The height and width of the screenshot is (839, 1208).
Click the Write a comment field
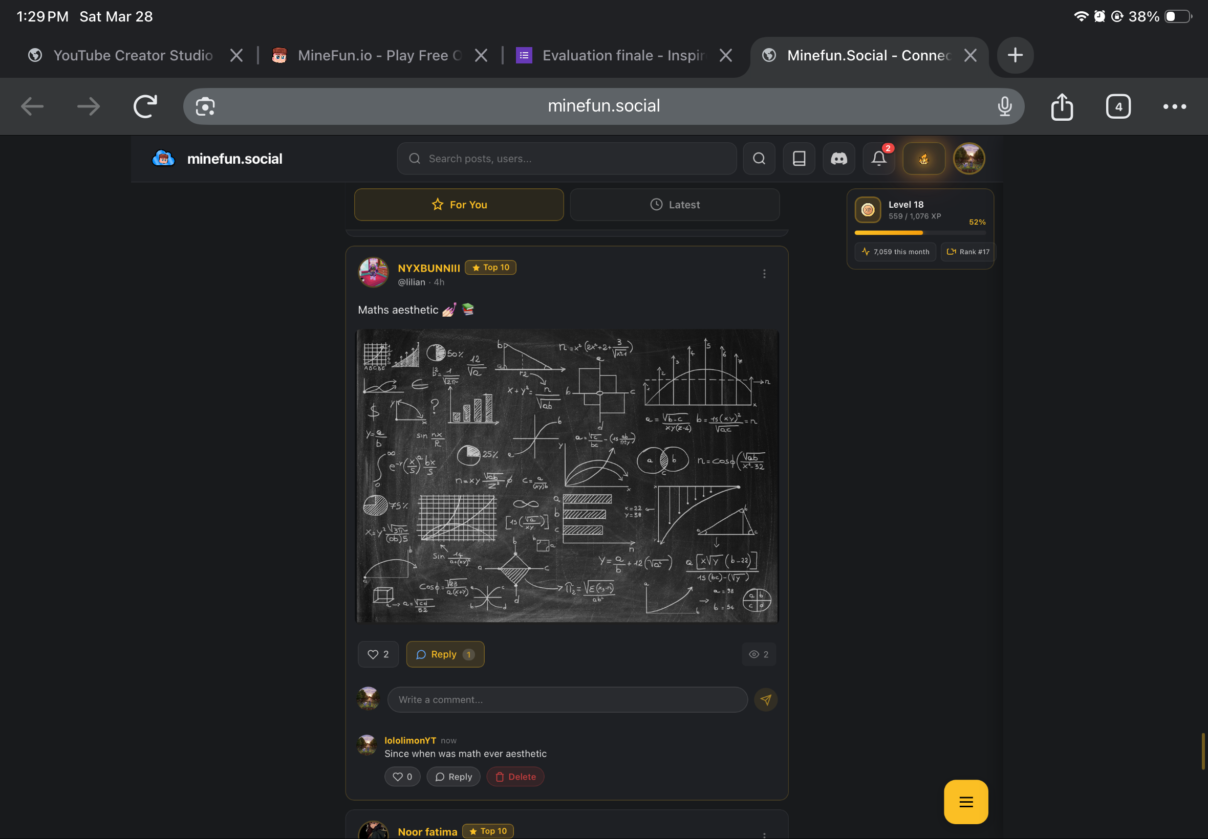(567, 699)
